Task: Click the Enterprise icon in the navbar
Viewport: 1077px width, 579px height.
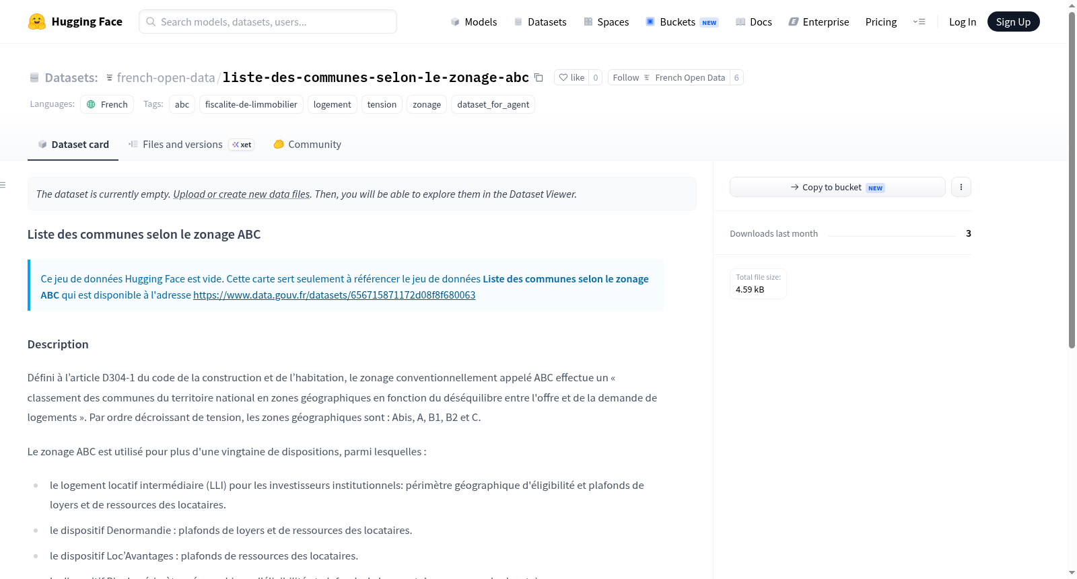Action: point(794,22)
